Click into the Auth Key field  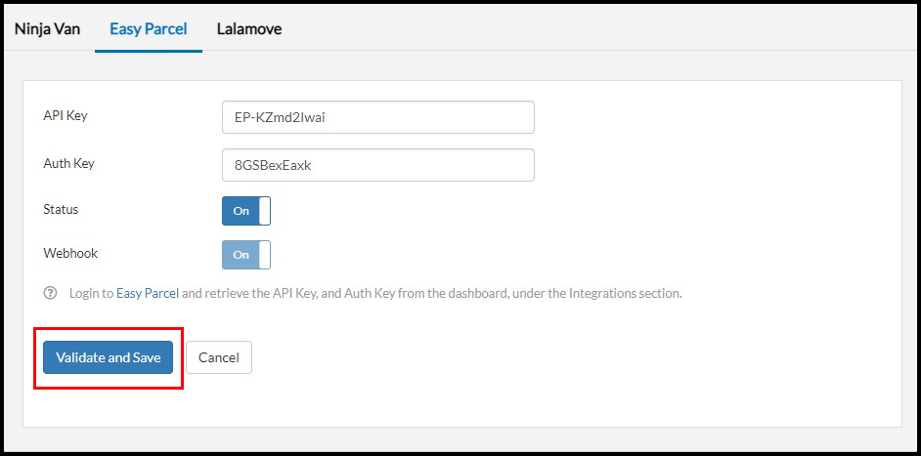[x=378, y=165]
